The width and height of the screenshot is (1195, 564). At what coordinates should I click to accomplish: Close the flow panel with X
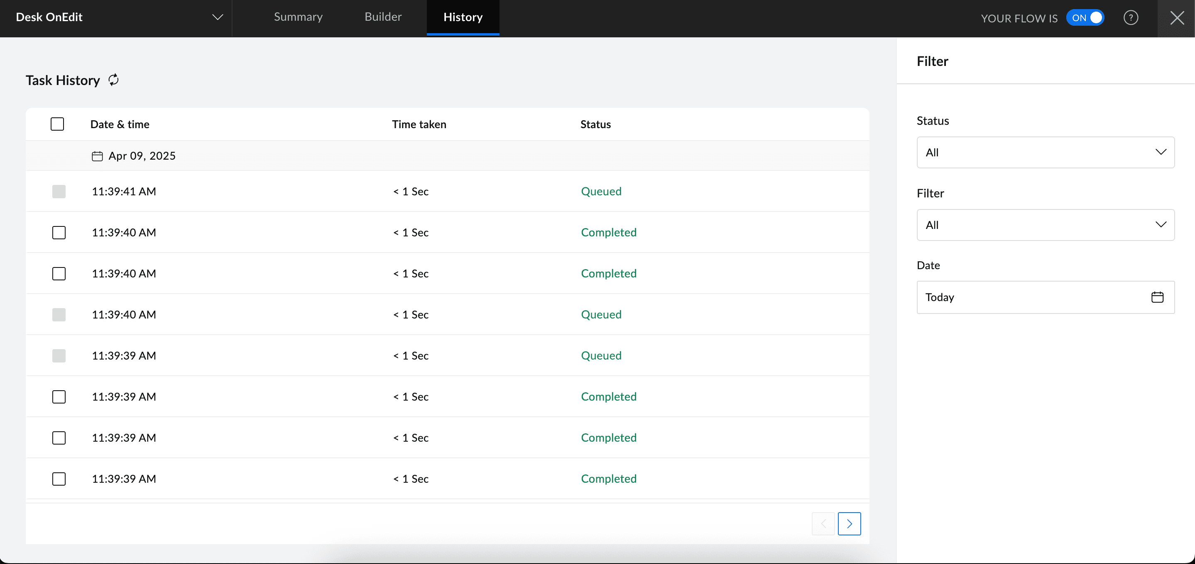coord(1176,18)
